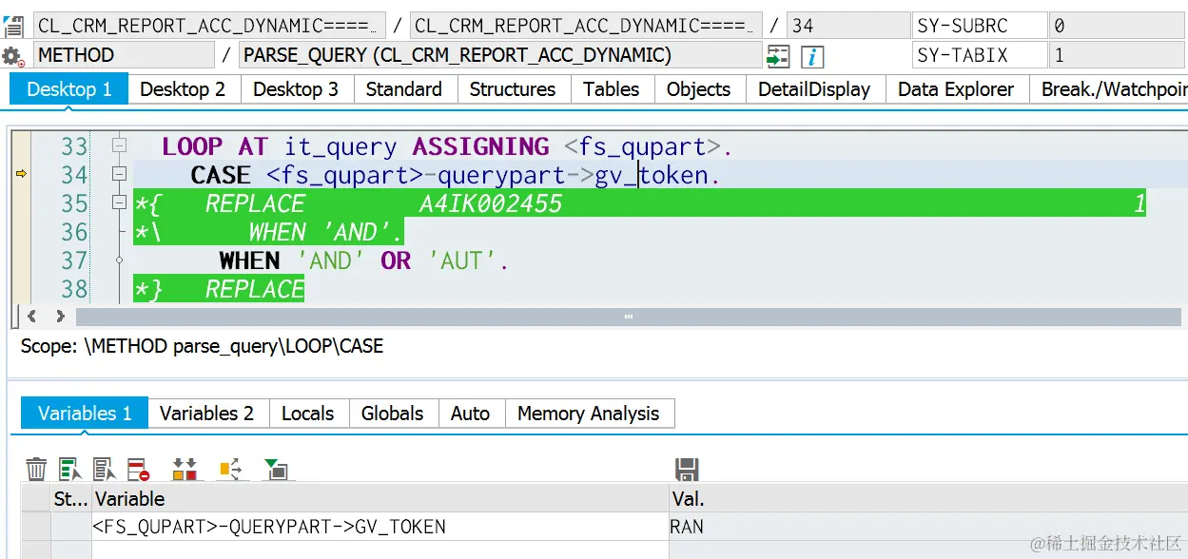1188x559 pixels.
Task: Open the blue info icon
Action: click(x=812, y=57)
